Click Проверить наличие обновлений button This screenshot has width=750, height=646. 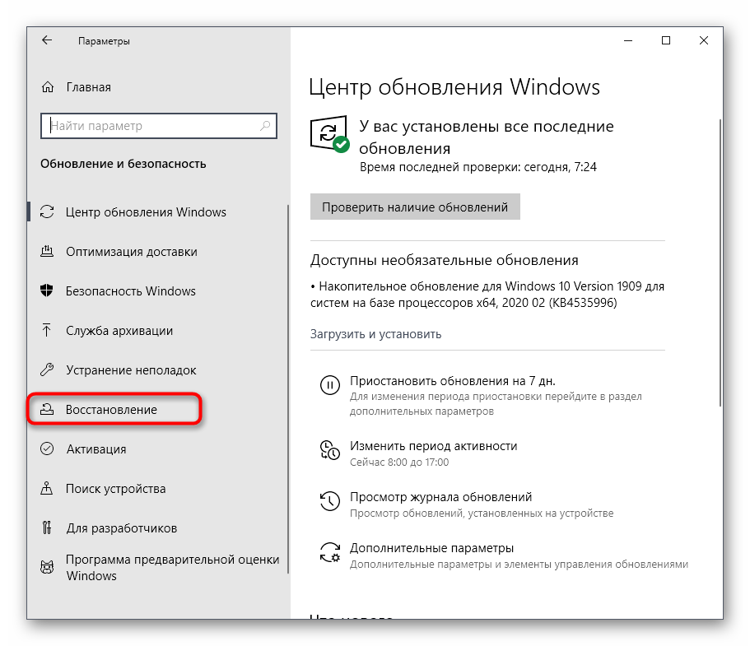click(415, 207)
